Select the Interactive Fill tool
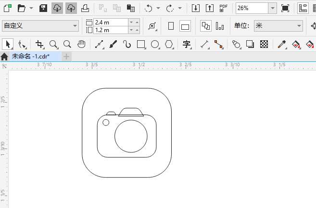 tap(296, 44)
